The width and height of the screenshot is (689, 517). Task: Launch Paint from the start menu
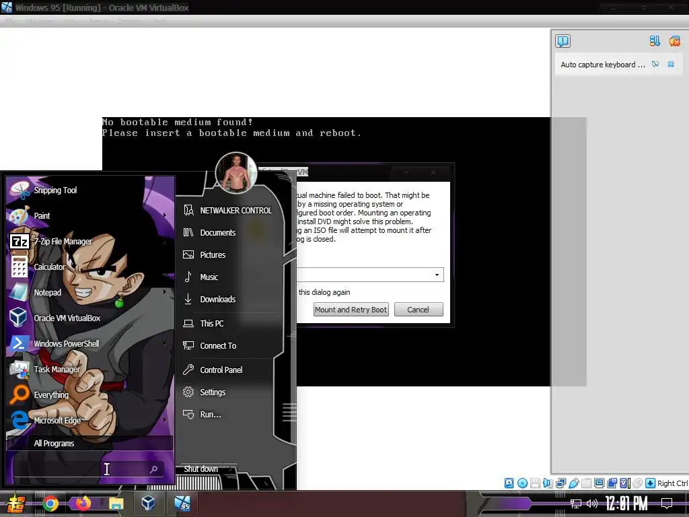tap(90, 216)
